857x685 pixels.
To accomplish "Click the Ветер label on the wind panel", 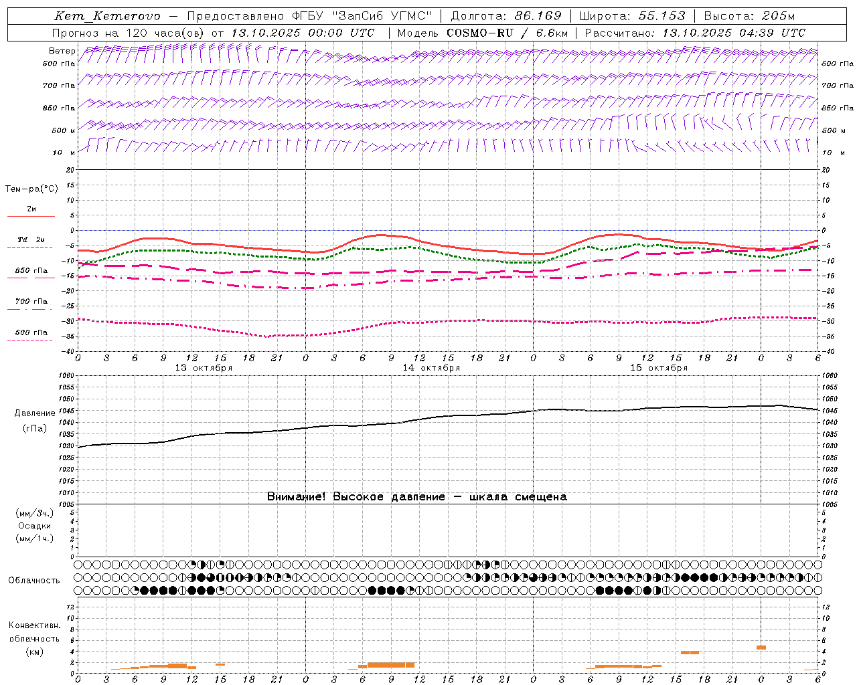I will (x=62, y=51).
